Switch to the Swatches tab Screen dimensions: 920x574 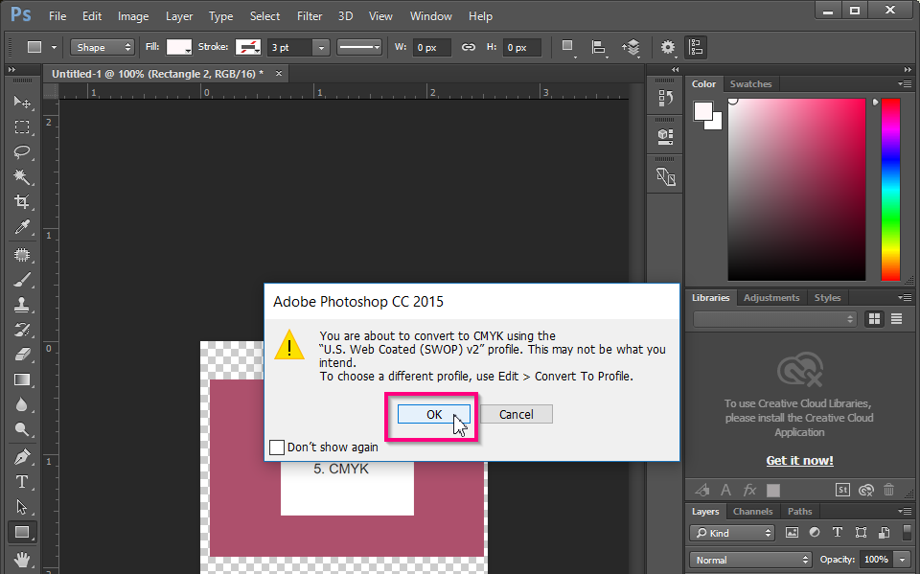pyautogui.click(x=750, y=84)
